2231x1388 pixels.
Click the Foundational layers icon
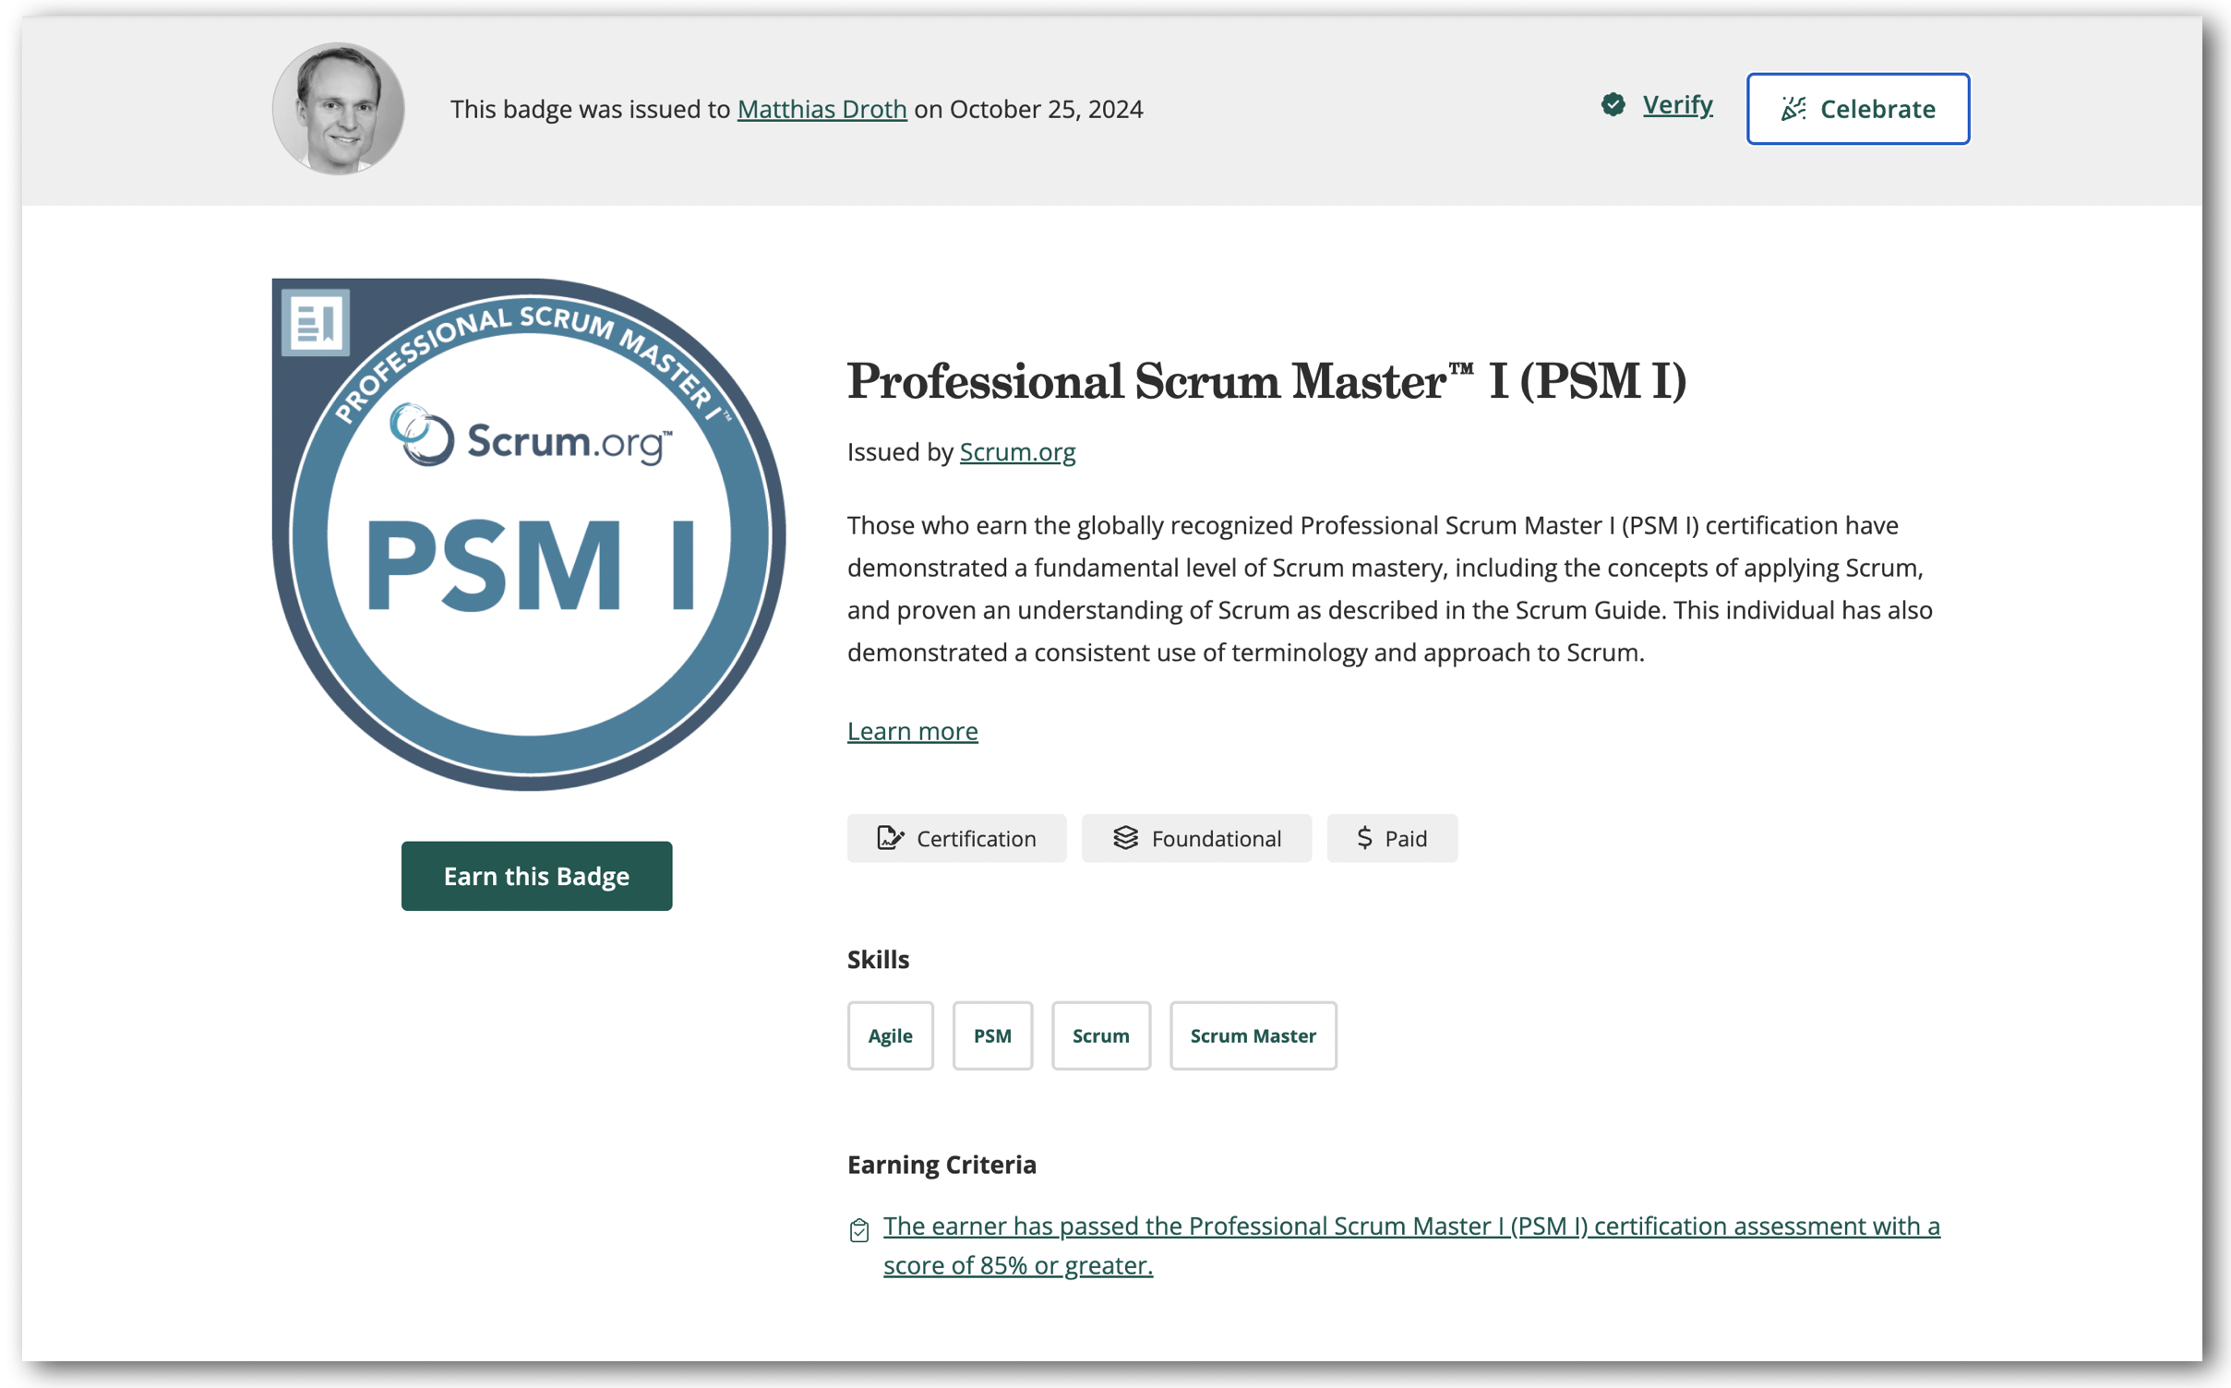pos(1125,838)
